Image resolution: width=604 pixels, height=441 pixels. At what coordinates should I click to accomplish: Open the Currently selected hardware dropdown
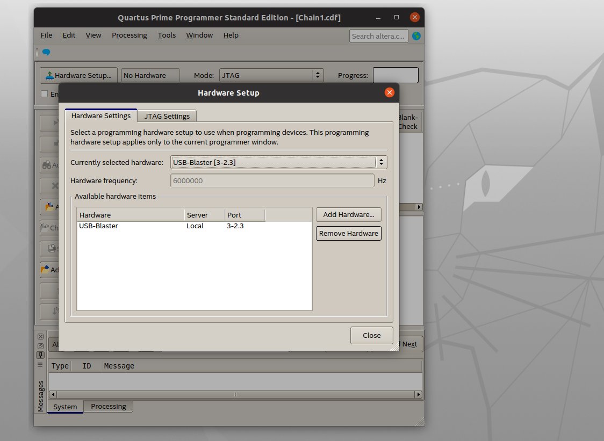point(278,162)
